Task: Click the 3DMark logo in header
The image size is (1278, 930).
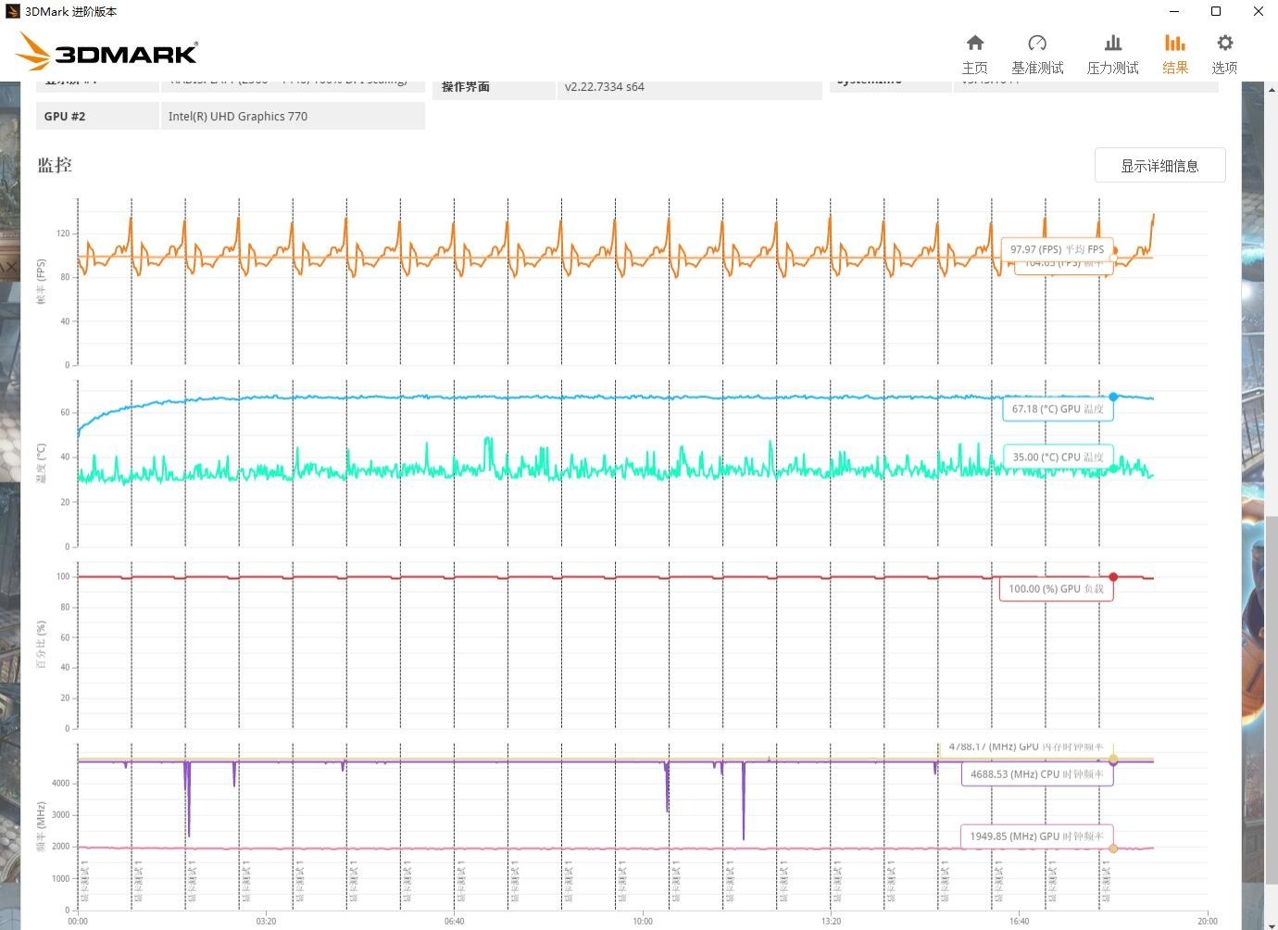Action: point(107,53)
